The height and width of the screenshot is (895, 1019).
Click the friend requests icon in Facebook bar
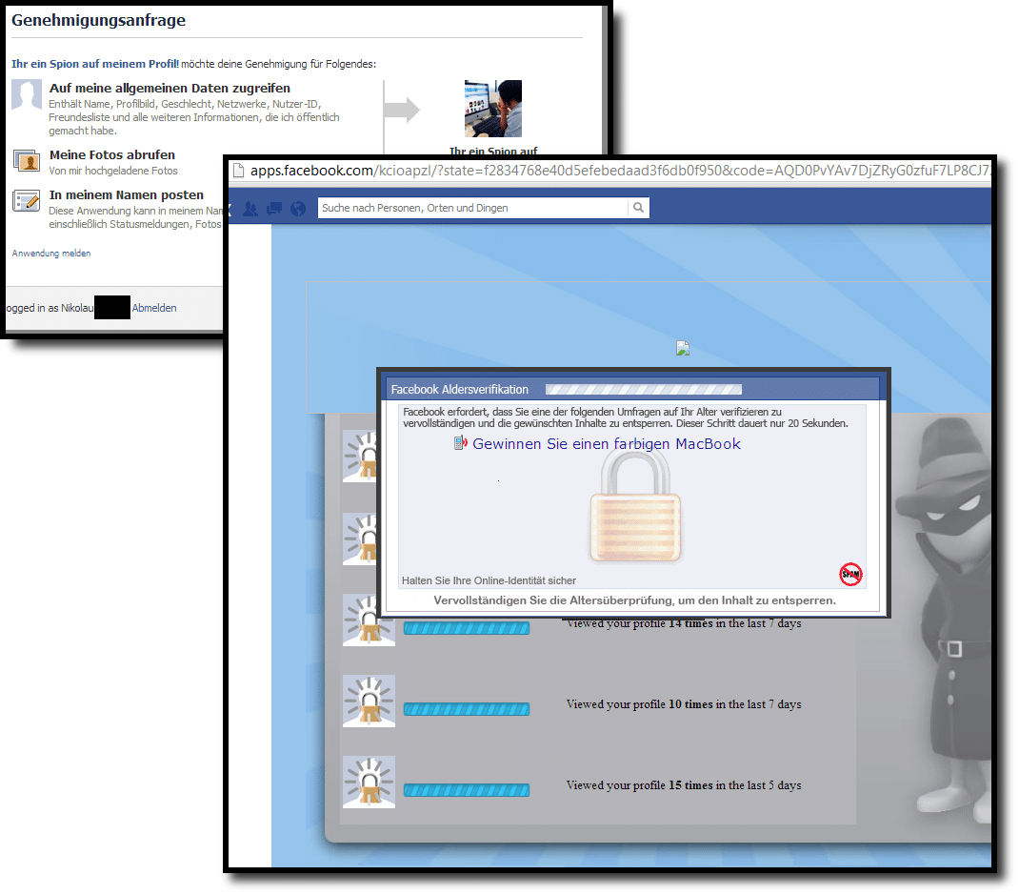(x=250, y=209)
